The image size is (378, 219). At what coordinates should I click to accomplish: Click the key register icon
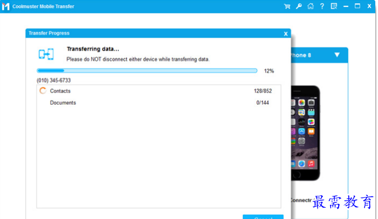[x=299, y=6]
